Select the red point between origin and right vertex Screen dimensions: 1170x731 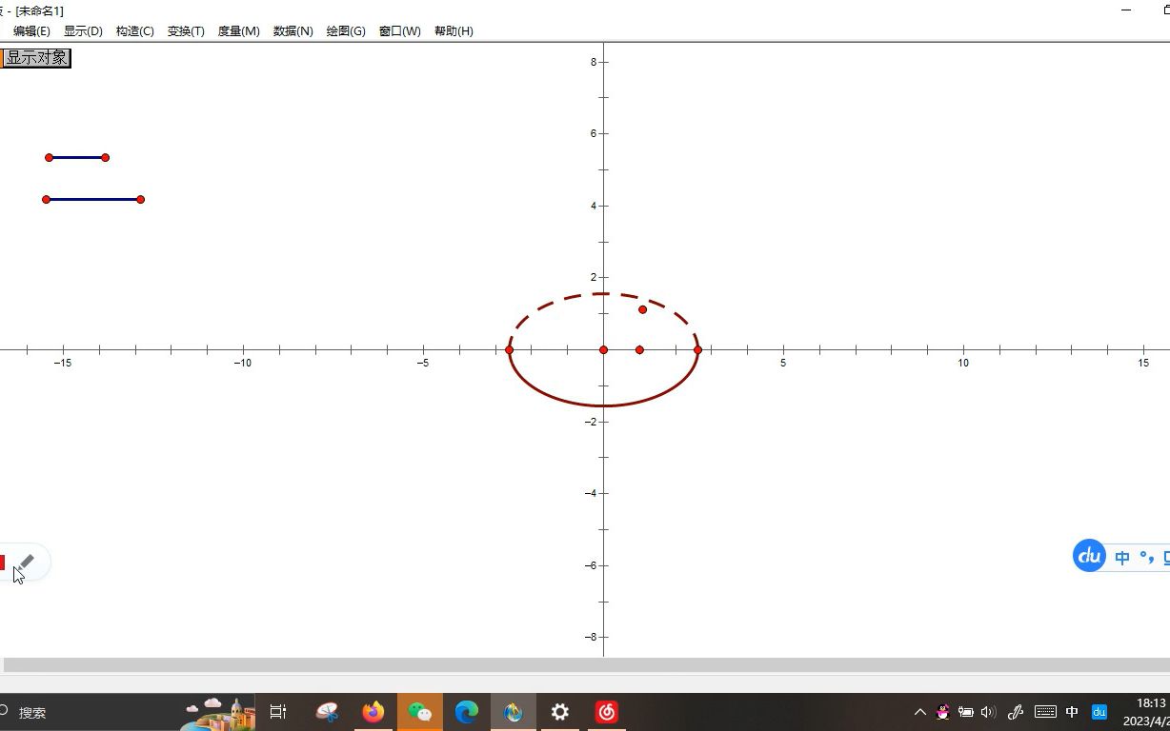[x=640, y=350]
